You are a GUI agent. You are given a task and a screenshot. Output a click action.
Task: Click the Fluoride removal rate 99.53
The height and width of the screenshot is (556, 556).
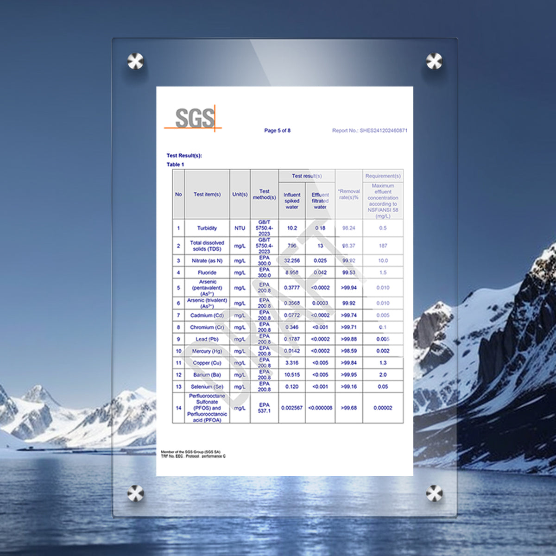(x=349, y=273)
